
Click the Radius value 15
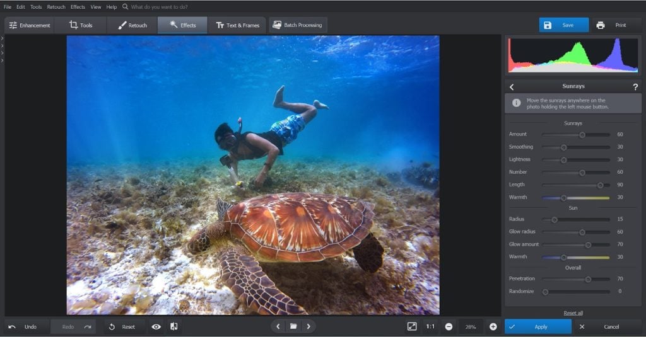[620, 219]
